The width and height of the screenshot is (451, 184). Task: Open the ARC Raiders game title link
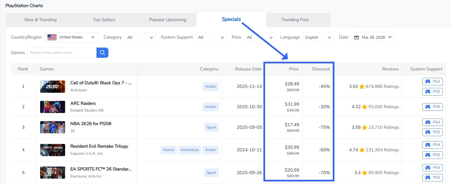click(83, 103)
